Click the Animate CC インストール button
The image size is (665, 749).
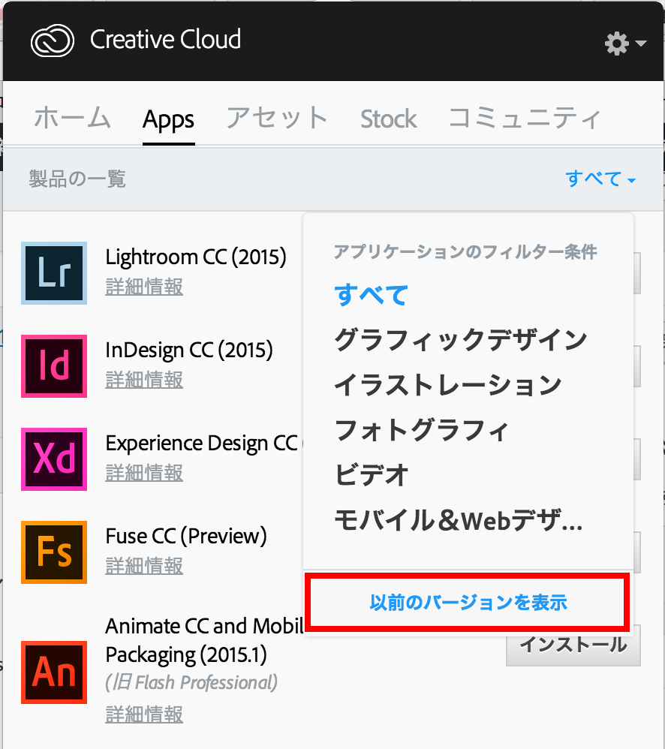pyautogui.click(x=573, y=645)
